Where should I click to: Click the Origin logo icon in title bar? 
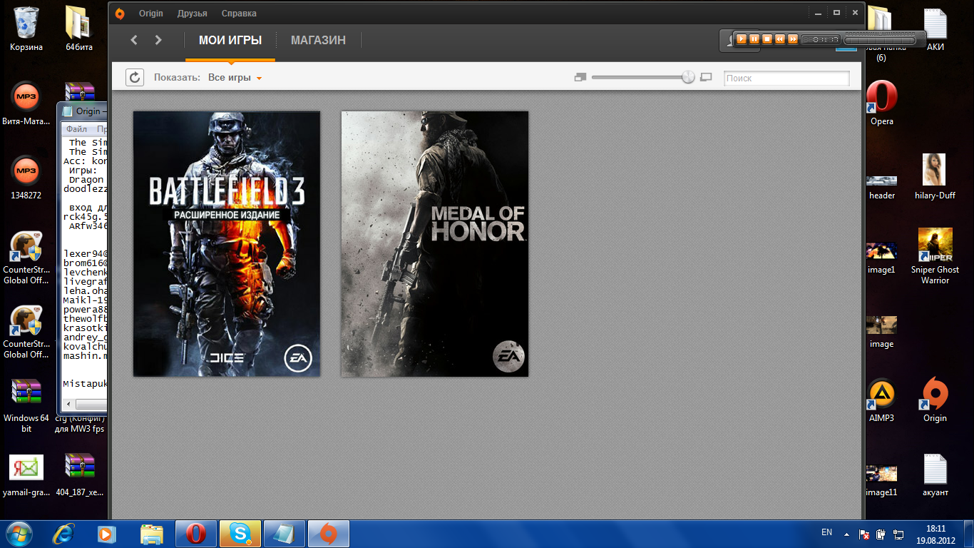121,14
